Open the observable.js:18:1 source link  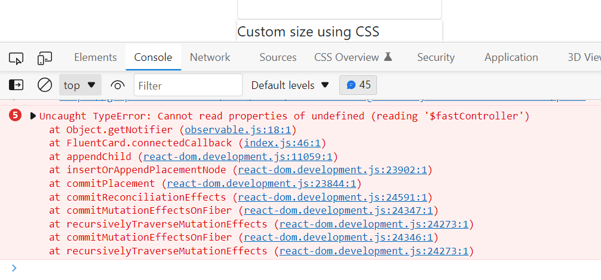[x=238, y=130]
